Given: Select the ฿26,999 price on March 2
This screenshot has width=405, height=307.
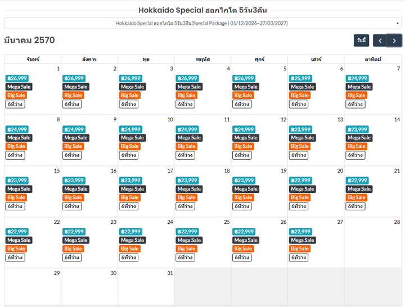Looking at the screenshot, I should [74, 78].
